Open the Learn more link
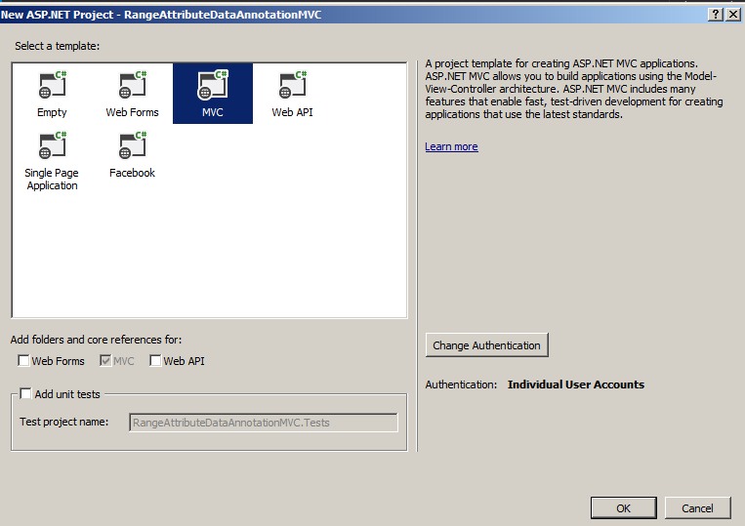This screenshot has height=526, width=745. pos(451,146)
